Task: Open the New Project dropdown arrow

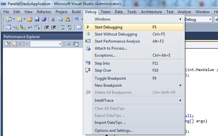Action: coord(13,19)
